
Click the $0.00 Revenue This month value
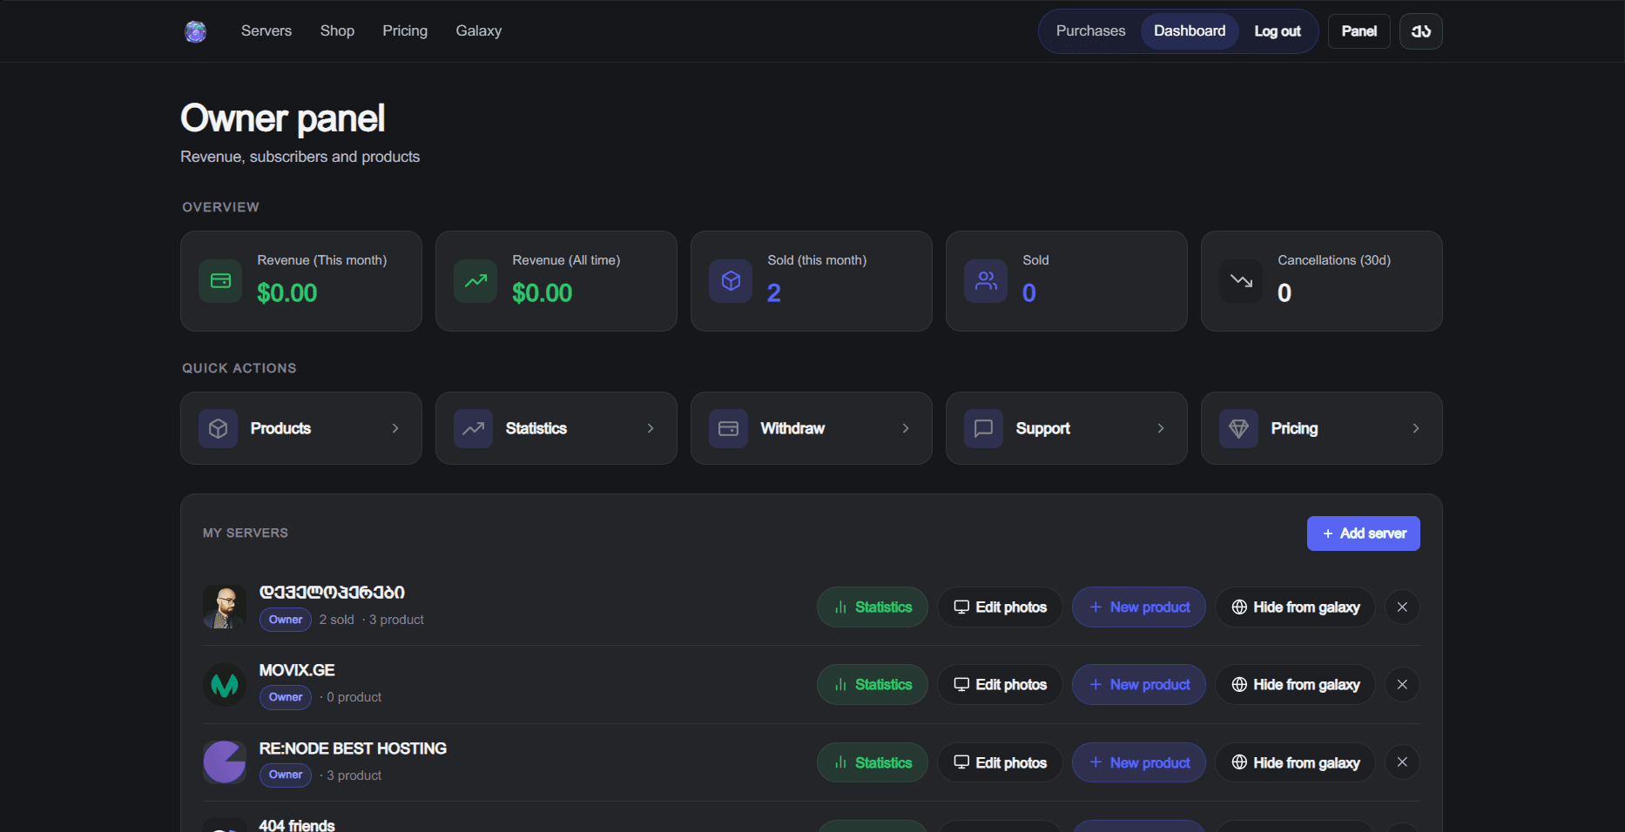[287, 293]
